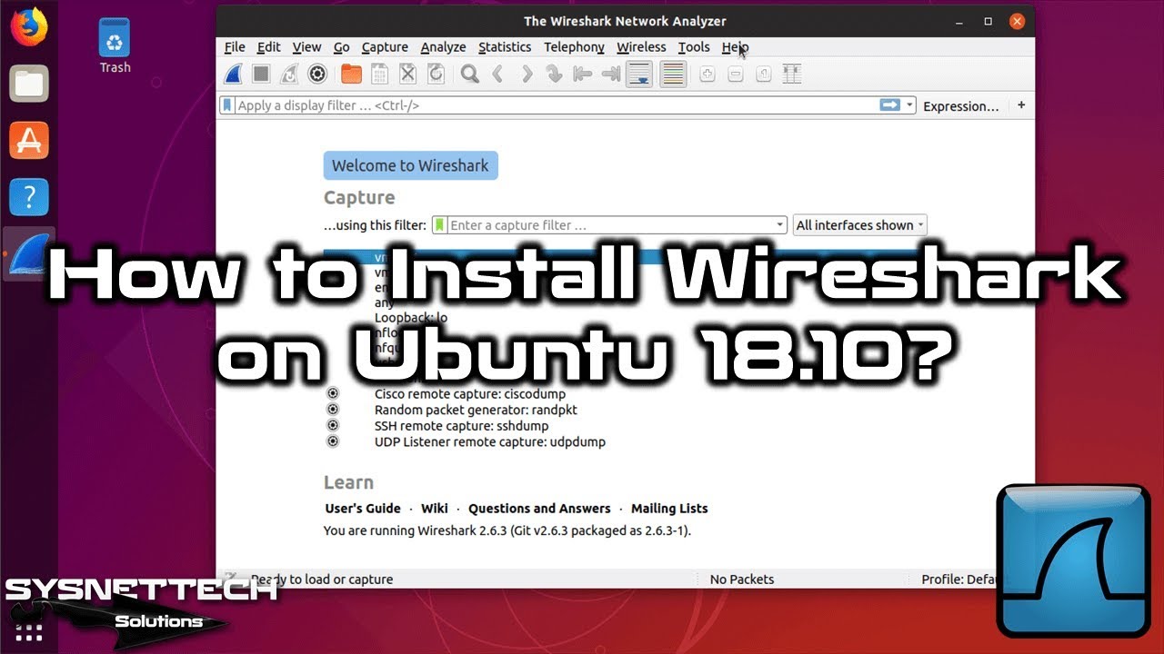1164x654 pixels.
Task: Open the Wiki link
Action: pyautogui.click(x=435, y=509)
